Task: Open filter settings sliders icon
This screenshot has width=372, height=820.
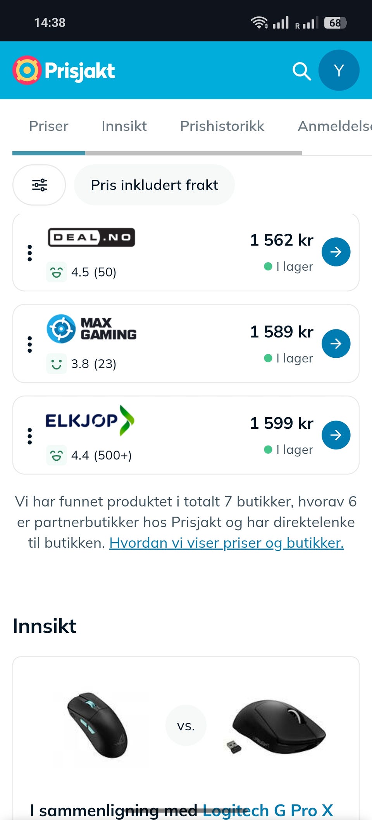Action: point(39,185)
